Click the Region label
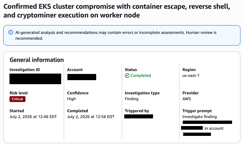The image size is (243, 145). (x=189, y=70)
